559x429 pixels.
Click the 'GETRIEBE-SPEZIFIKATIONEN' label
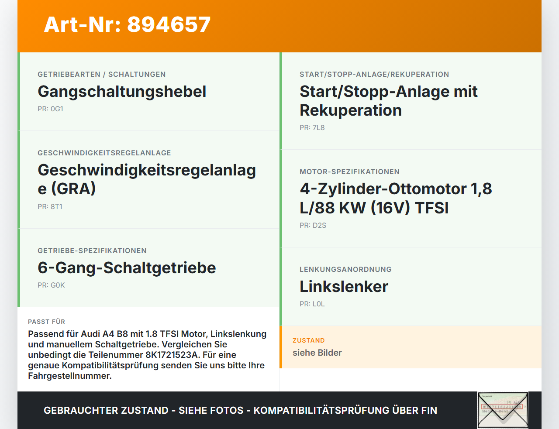pyautogui.click(x=92, y=251)
